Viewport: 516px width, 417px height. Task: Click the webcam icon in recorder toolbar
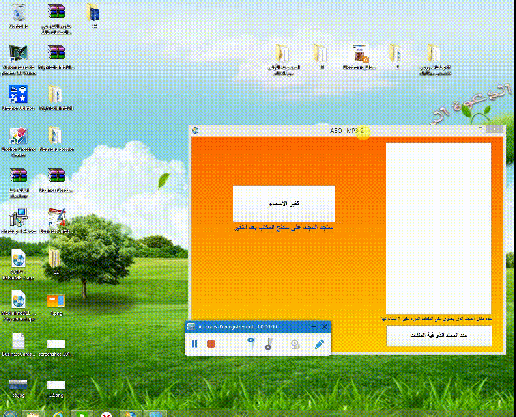coord(295,344)
